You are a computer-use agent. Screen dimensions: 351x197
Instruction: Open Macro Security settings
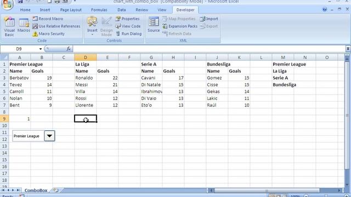coord(49,34)
